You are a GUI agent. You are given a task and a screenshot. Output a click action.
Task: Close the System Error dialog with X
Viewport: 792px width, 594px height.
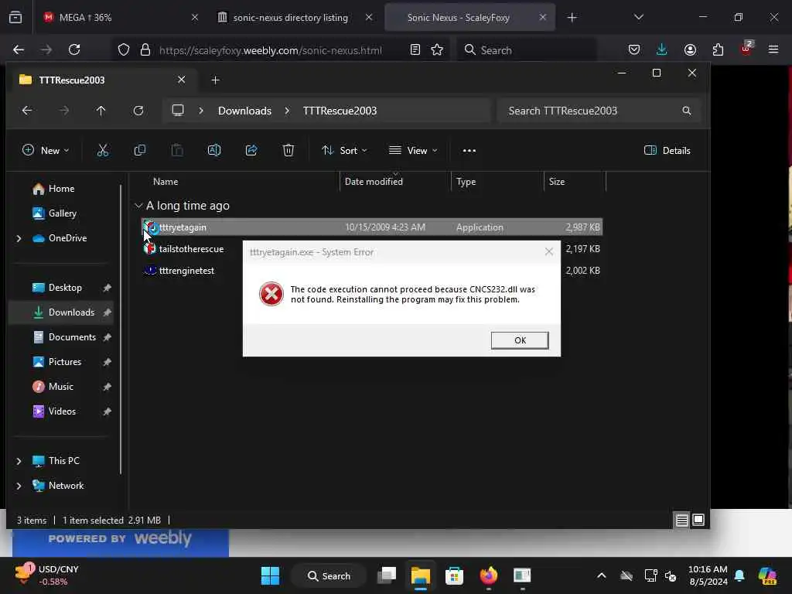549,251
